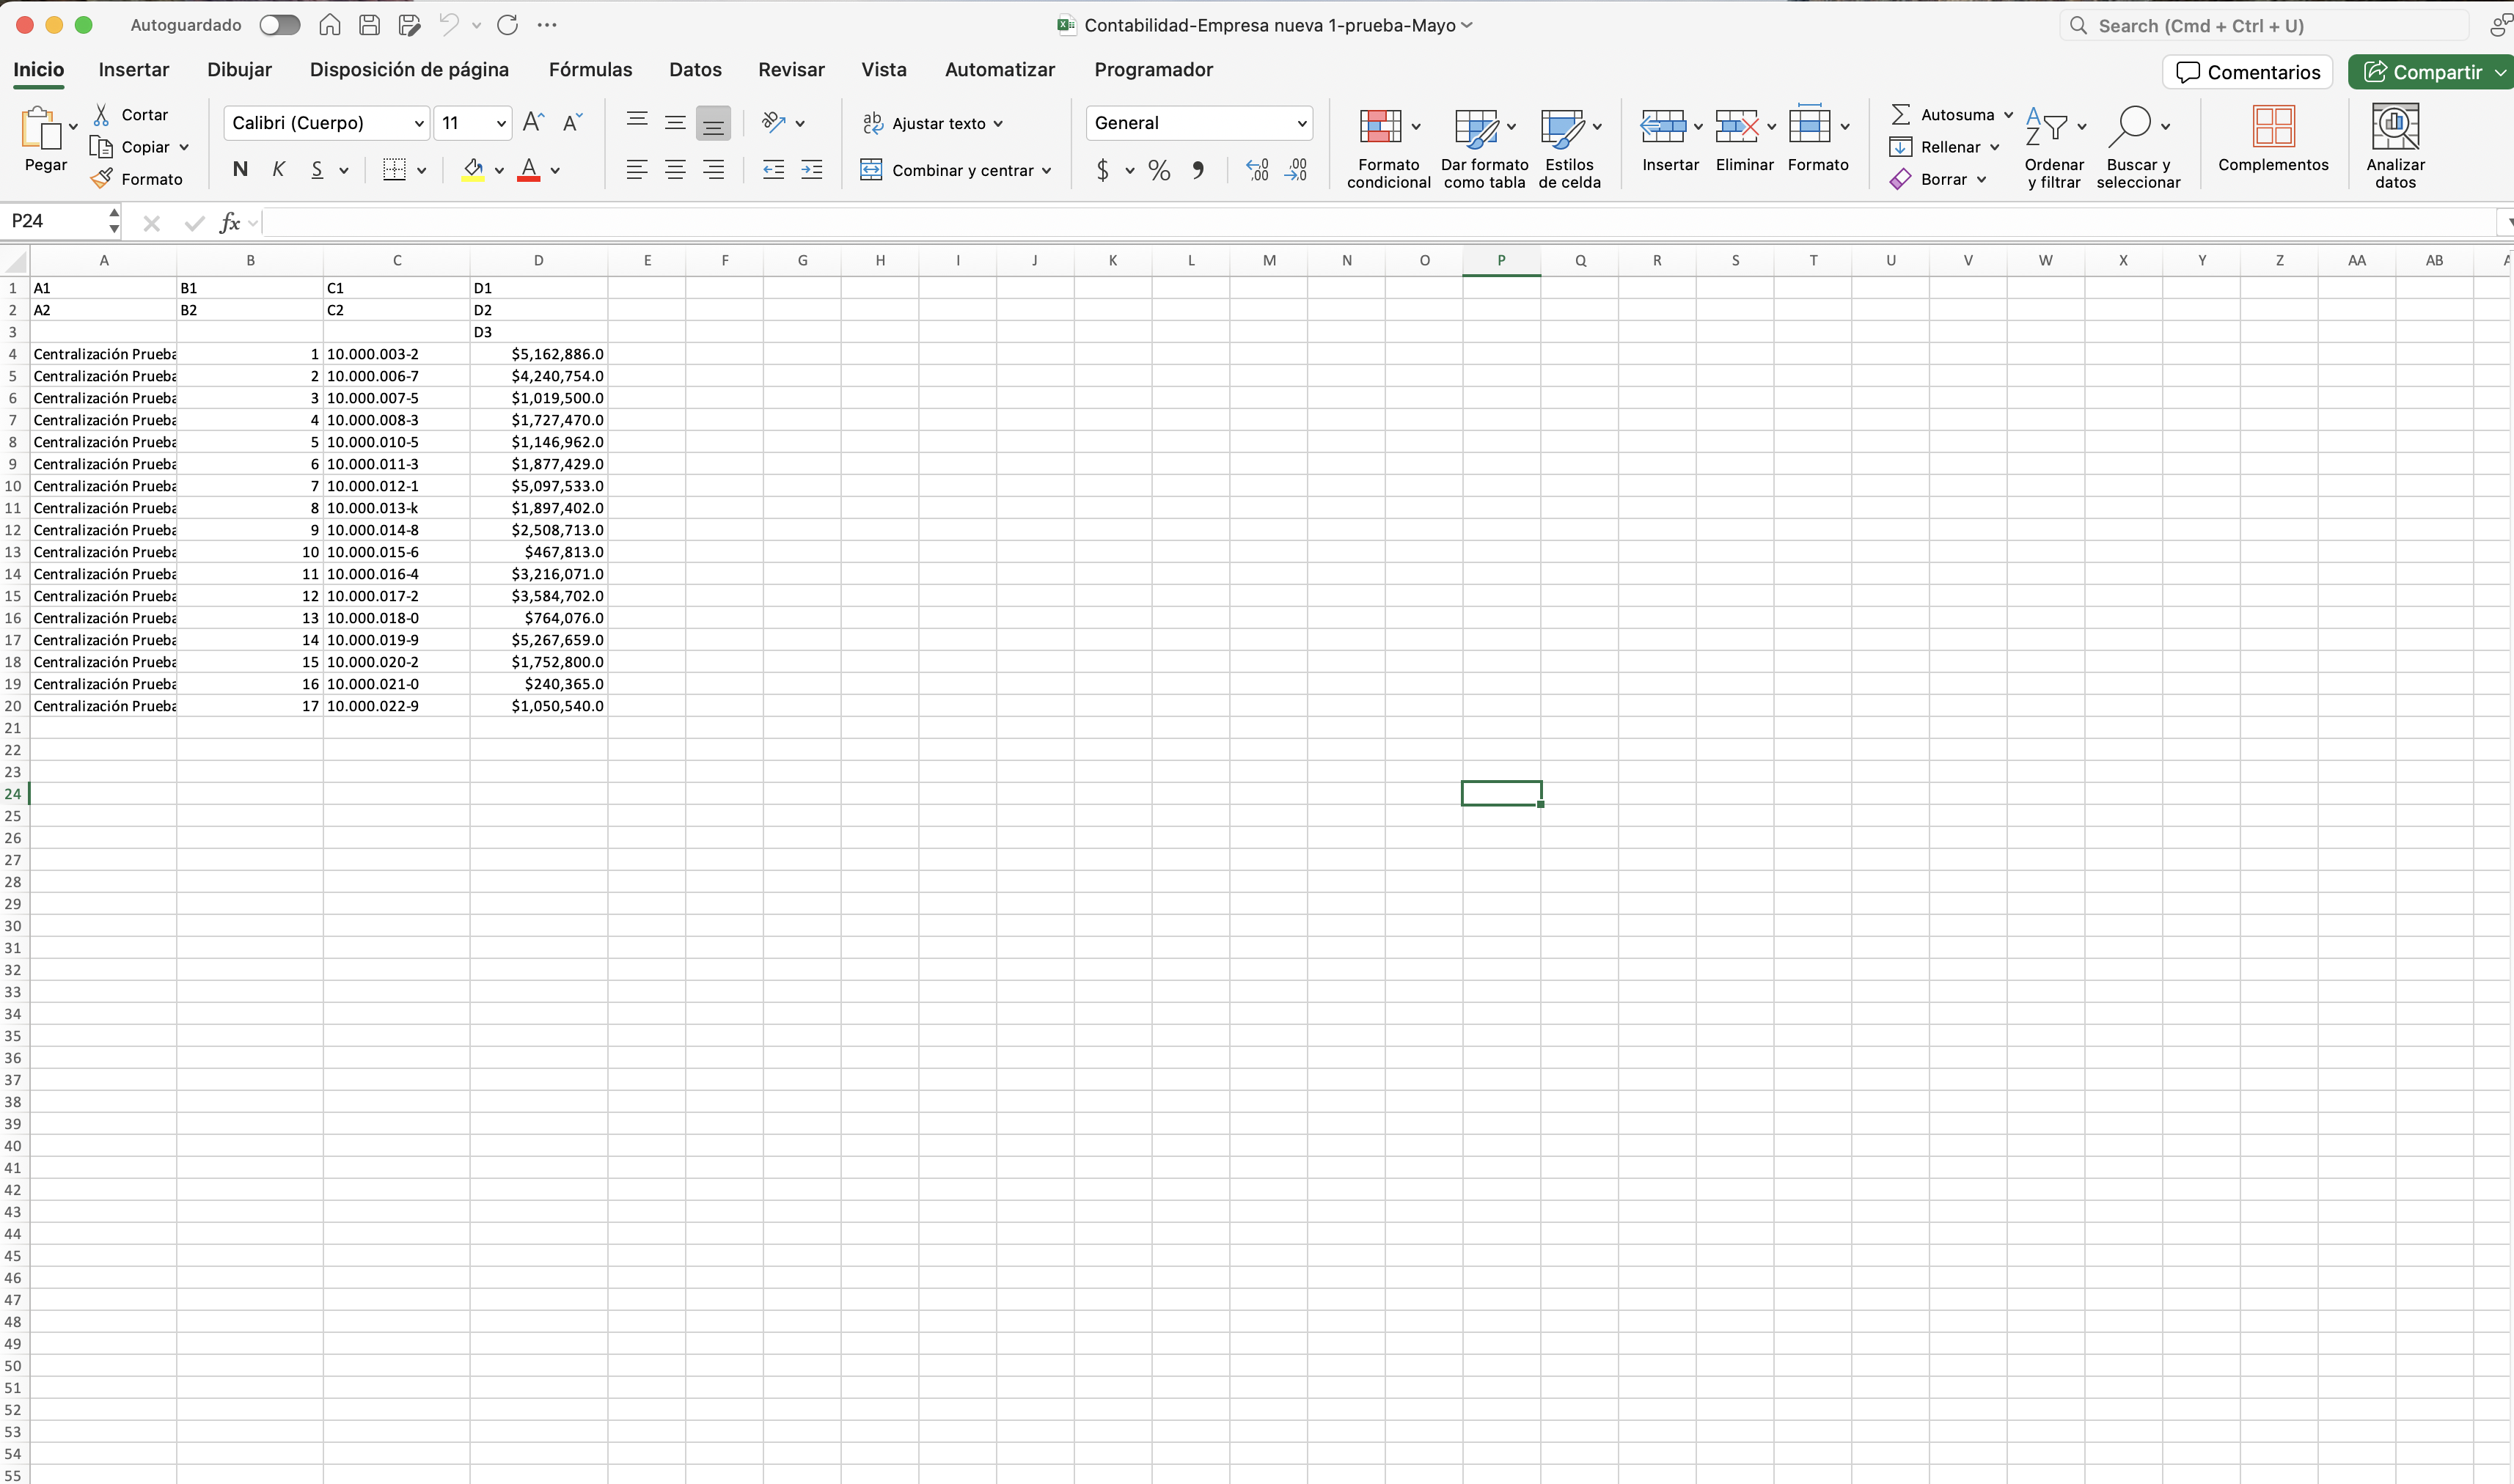Screen dimensions: 2514x1484
Task: Click the Increase decimal places icon
Action: [x=1257, y=170]
